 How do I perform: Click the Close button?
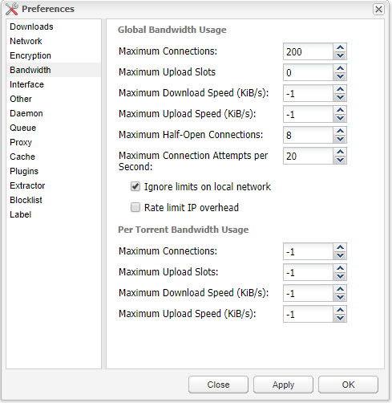218,385
